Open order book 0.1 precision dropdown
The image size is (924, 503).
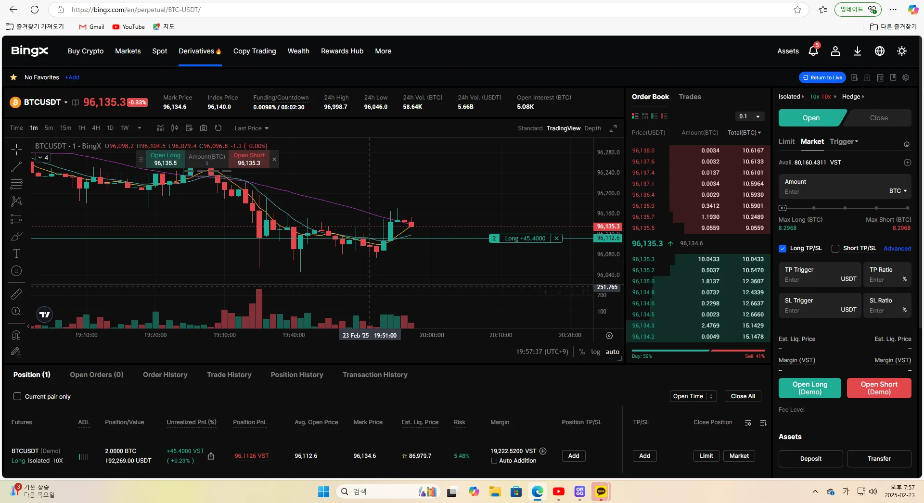751,116
